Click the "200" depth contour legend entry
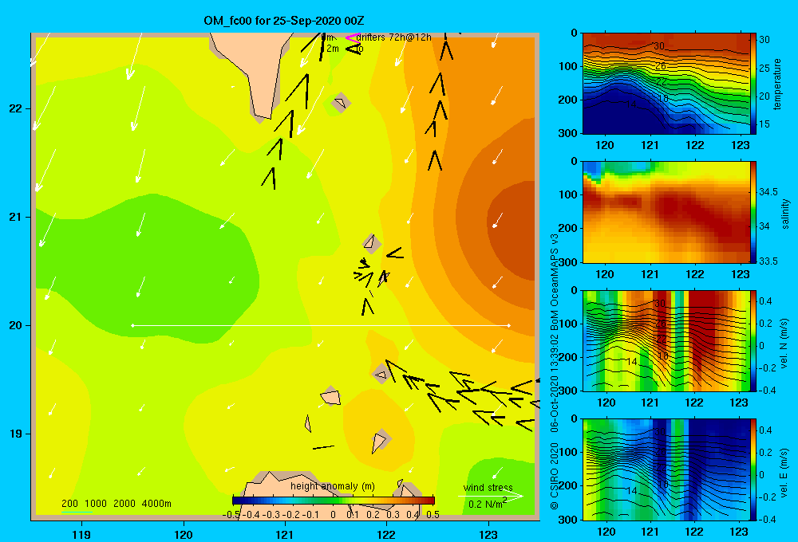Image resolution: width=798 pixels, height=542 pixels. pyautogui.click(x=69, y=504)
